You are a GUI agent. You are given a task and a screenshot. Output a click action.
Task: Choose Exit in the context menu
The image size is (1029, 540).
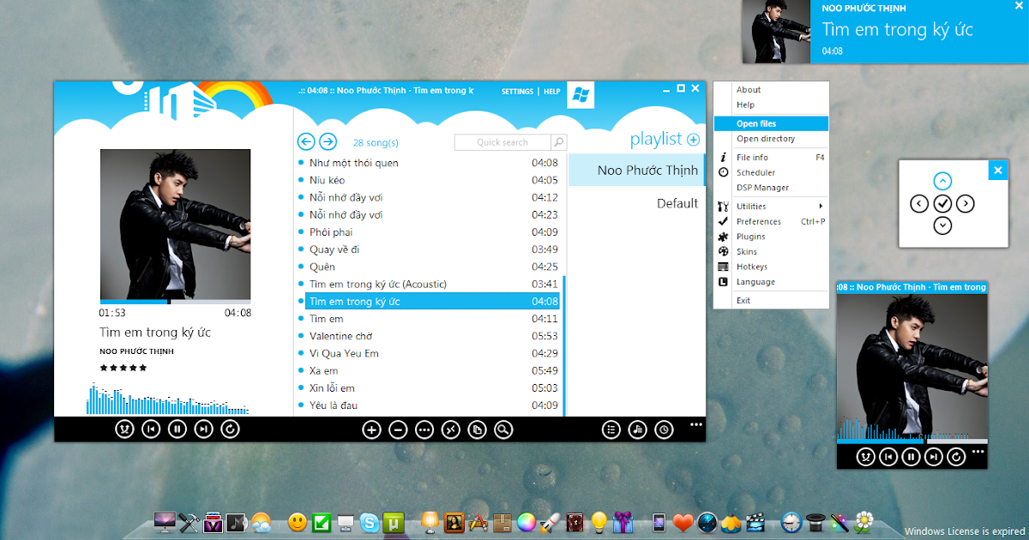pyautogui.click(x=771, y=301)
